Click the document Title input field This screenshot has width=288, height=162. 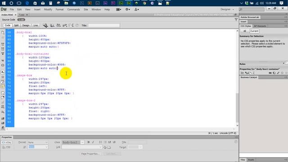click(x=104, y=25)
